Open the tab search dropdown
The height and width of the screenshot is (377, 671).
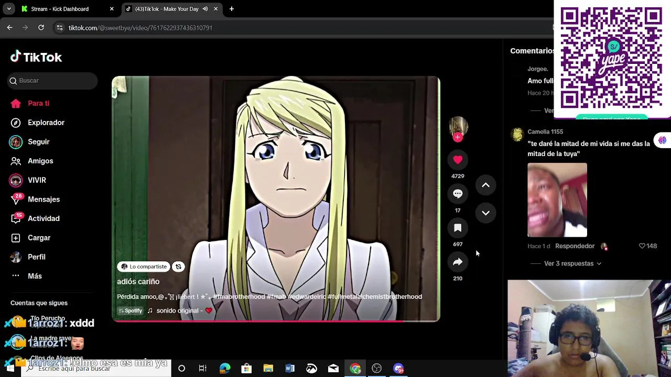tap(9, 9)
